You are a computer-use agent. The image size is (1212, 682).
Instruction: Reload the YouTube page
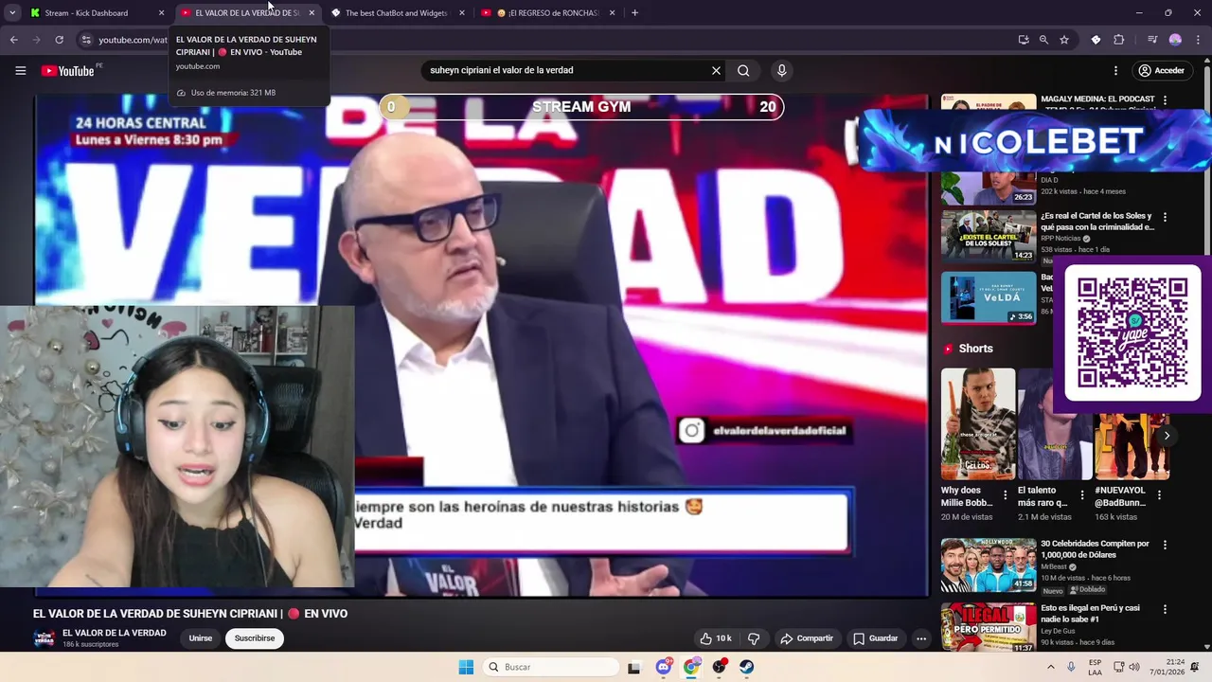point(59,40)
